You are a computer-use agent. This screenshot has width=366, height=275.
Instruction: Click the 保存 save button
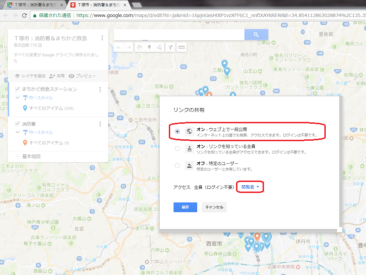point(185,207)
